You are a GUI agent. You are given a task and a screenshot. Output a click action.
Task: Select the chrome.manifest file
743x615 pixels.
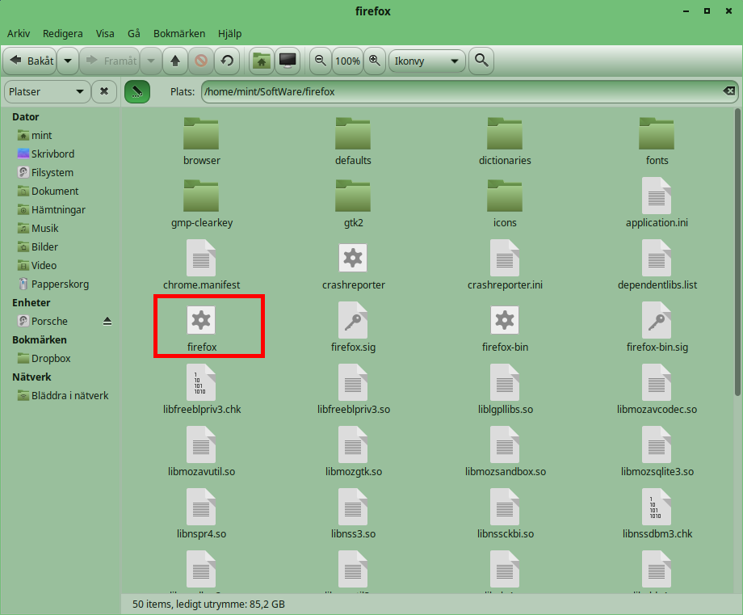pyautogui.click(x=201, y=266)
